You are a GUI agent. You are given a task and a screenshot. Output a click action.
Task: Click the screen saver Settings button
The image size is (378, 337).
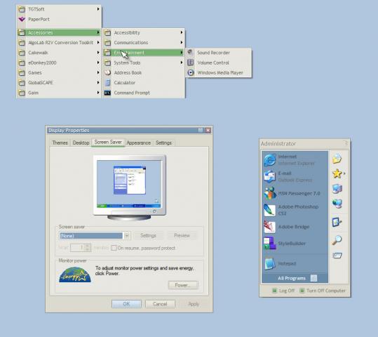[x=148, y=235]
